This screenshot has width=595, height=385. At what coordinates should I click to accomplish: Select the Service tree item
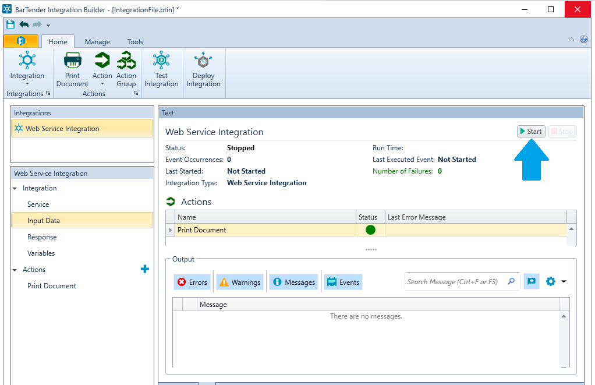coord(38,204)
